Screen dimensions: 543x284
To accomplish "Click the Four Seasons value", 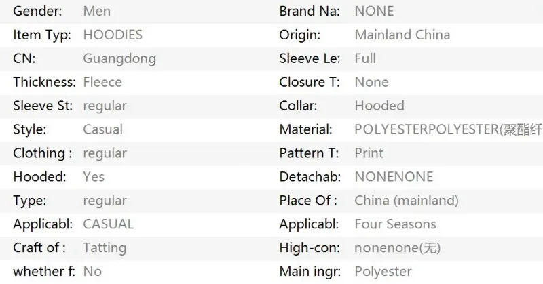I will pos(396,224).
